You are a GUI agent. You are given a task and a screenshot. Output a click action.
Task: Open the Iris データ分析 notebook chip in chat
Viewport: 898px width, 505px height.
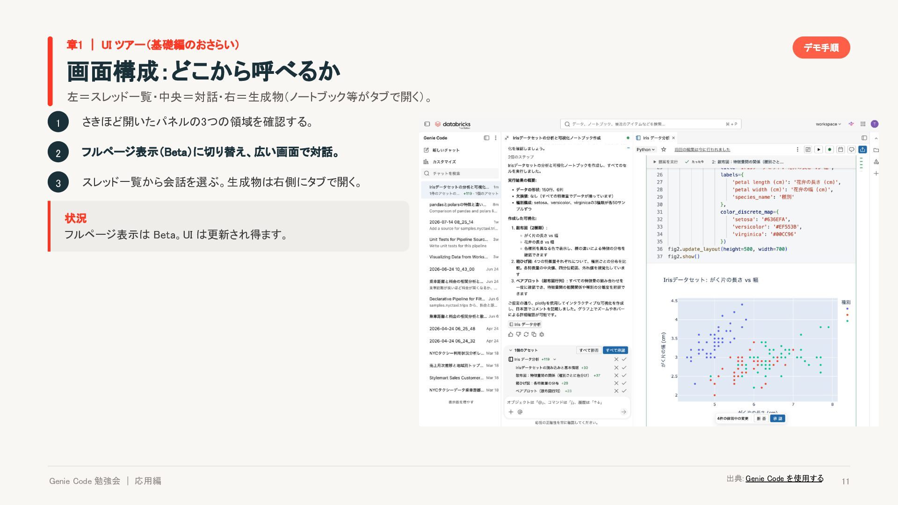[x=525, y=325]
